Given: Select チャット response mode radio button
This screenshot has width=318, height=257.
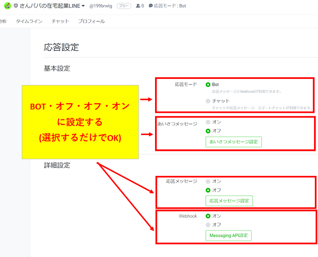Looking at the screenshot, I should click(208, 101).
